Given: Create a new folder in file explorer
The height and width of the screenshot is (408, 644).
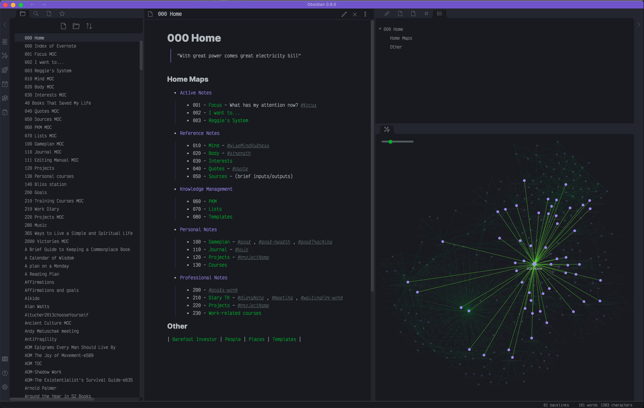Looking at the screenshot, I should pyautogui.click(x=76, y=26).
